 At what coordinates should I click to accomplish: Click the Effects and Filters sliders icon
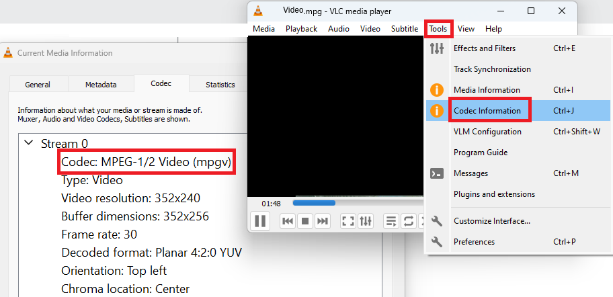[437, 48]
